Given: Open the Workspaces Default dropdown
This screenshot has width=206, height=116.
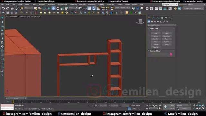Looking at the screenshot, I should (x=196, y=5).
